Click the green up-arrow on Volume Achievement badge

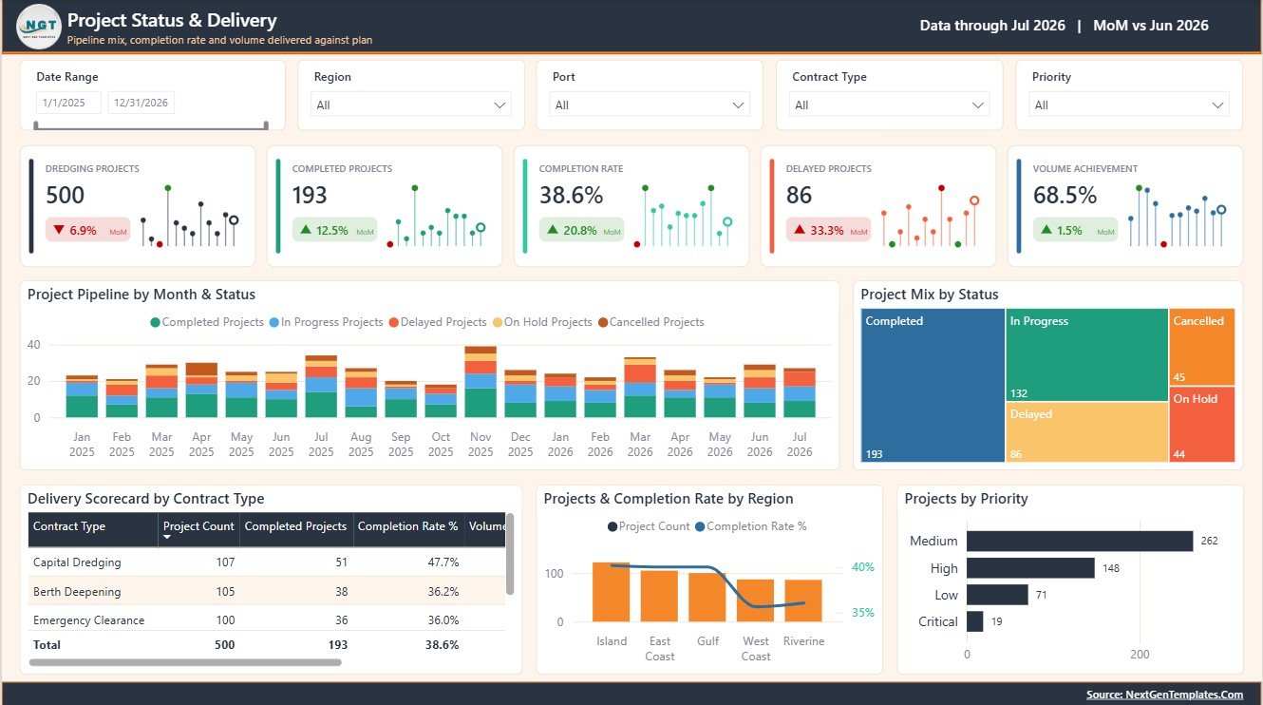(x=1046, y=230)
